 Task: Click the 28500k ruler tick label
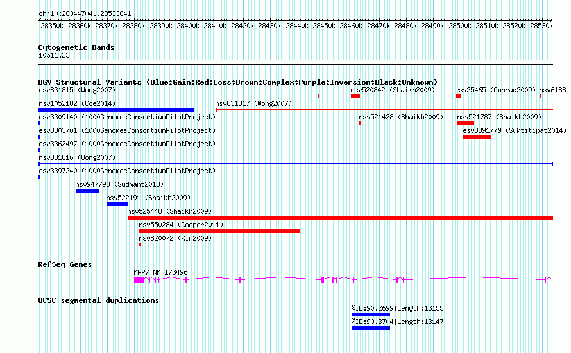[x=460, y=26]
